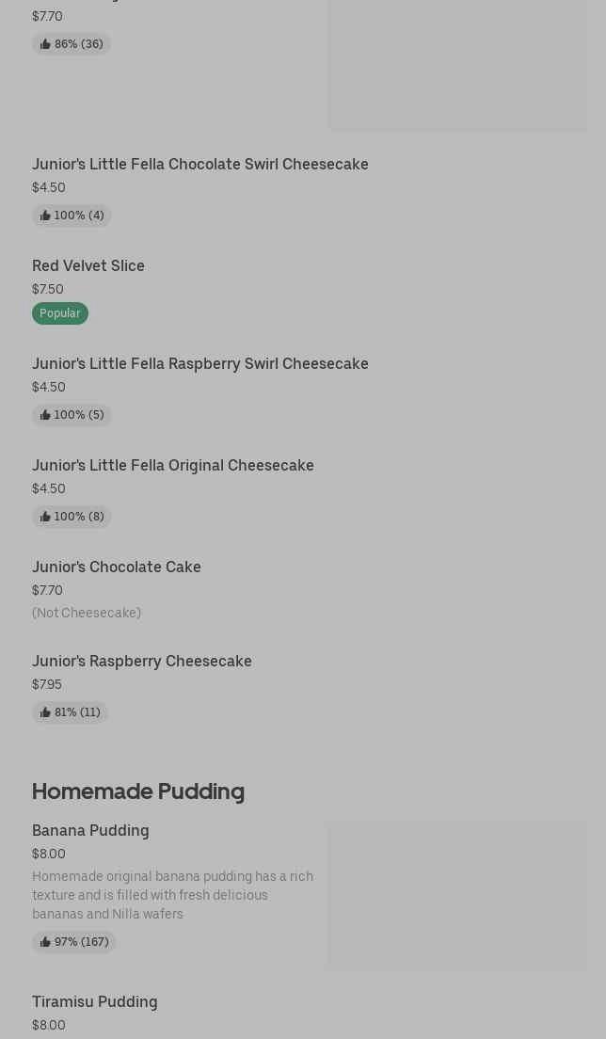Click the top menu item photo thumbnail

(457, 64)
